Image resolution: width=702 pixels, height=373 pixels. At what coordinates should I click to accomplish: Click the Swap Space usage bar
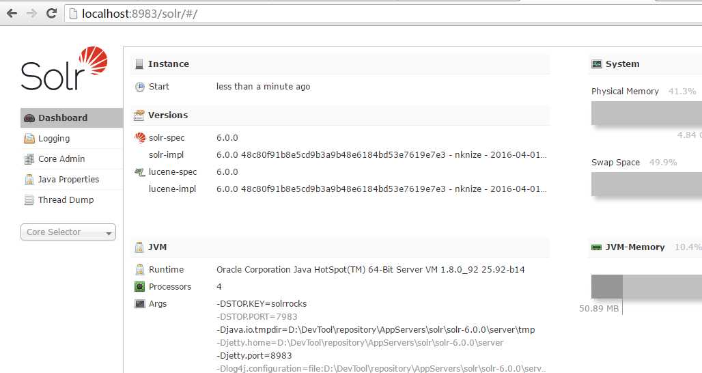coord(647,184)
